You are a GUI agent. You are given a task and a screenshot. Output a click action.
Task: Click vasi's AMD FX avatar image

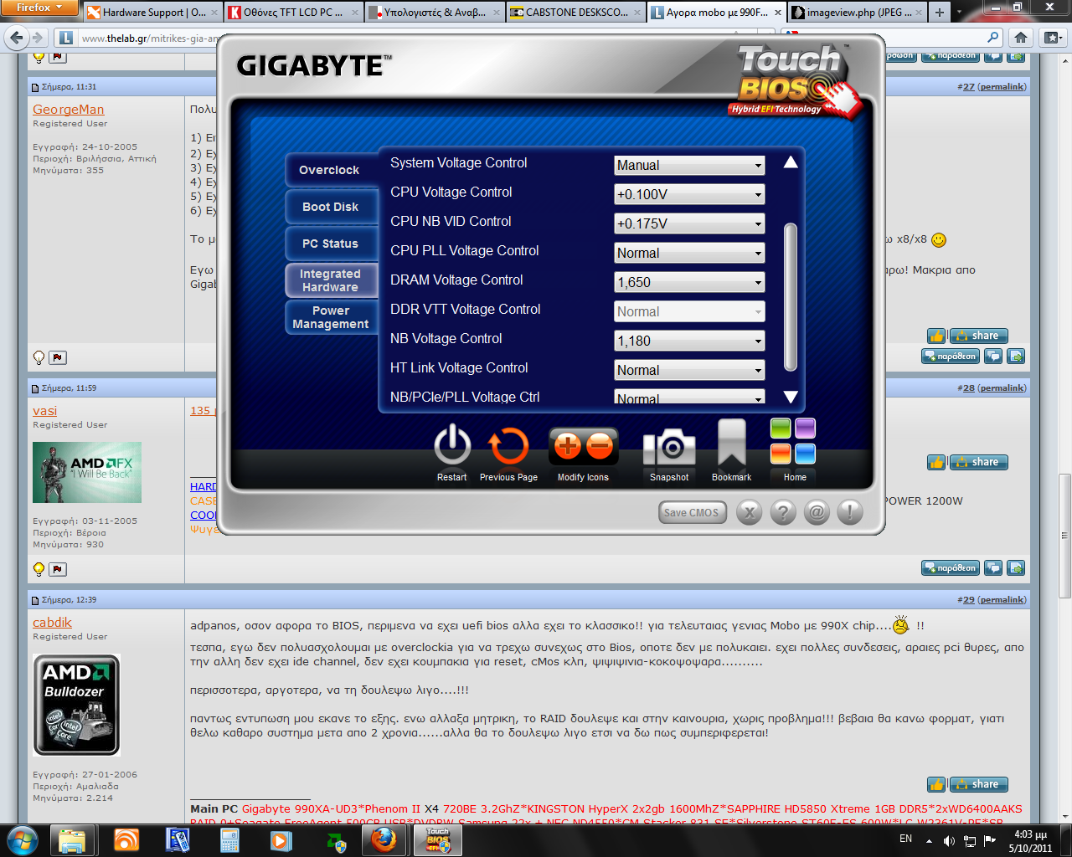pyautogui.click(x=87, y=473)
